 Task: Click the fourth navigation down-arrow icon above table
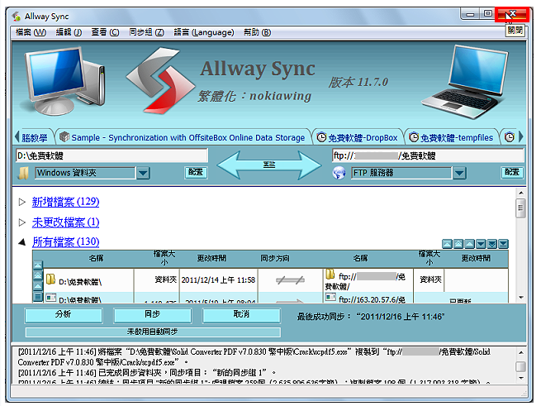(x=481, y=244)
